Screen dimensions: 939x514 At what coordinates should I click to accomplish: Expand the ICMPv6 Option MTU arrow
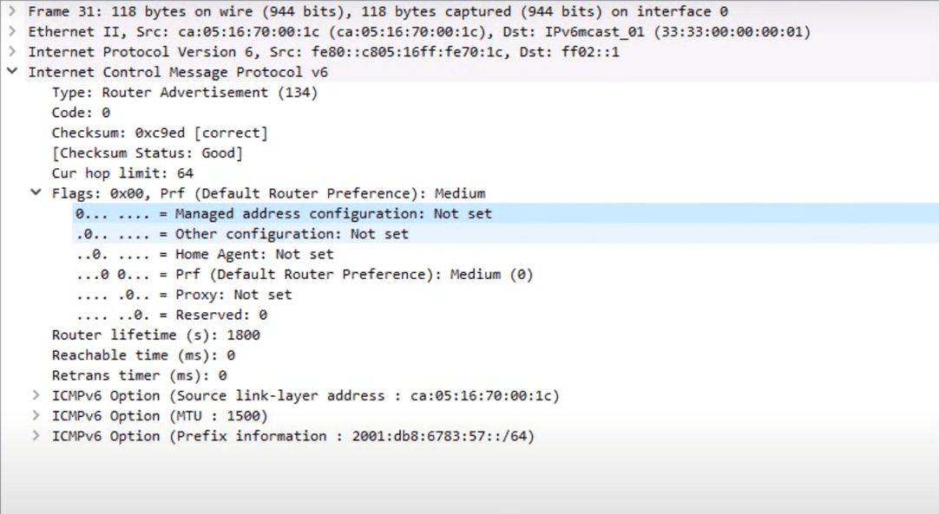point(36,416)
